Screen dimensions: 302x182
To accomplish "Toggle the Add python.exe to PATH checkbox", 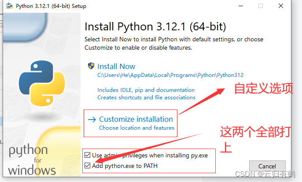I will (88, 165).
